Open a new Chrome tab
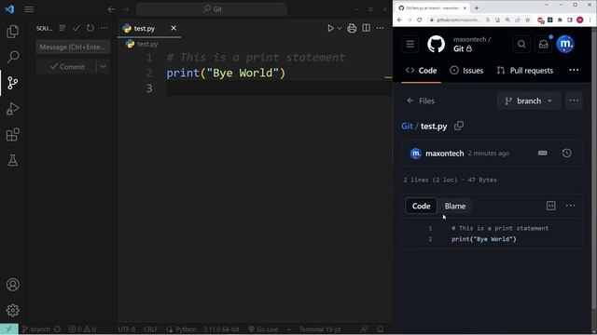 click(477, 8)
